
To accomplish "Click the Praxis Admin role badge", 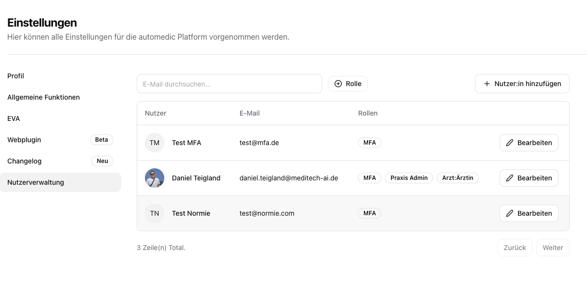I will pyautogui.click(x=409, y=178).
